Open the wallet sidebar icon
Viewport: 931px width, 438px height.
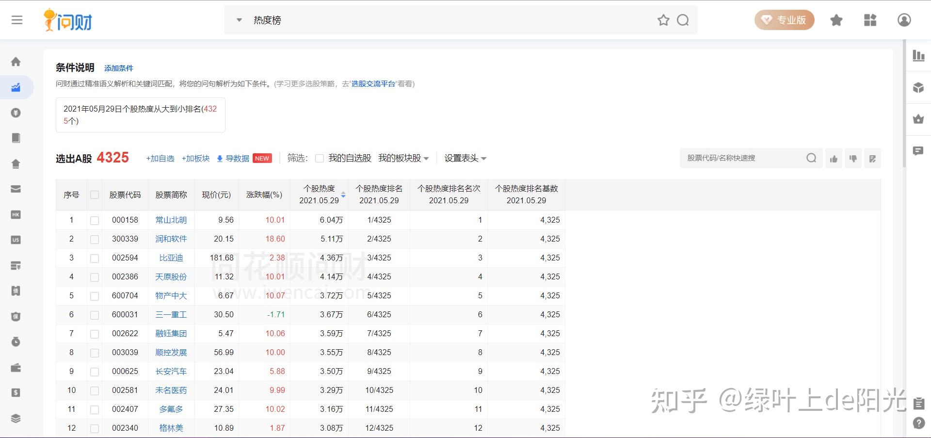[x=16, y=367]
